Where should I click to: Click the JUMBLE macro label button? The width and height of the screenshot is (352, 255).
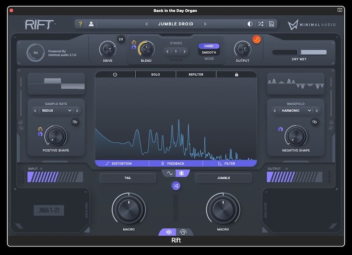(x=224, y=178)
